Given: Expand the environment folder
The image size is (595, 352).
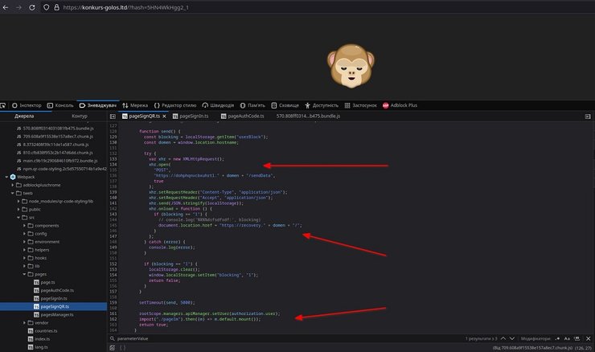Looking at the screenshot, I should coord(25,242).
